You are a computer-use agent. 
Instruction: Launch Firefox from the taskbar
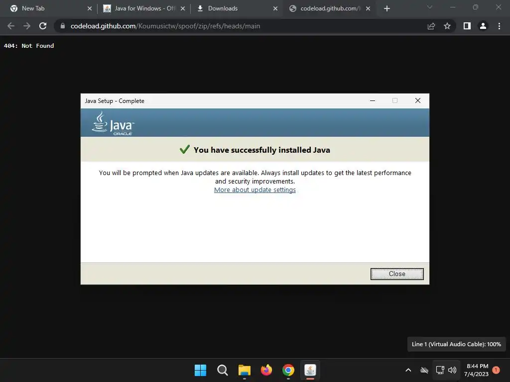coord(266,370)
